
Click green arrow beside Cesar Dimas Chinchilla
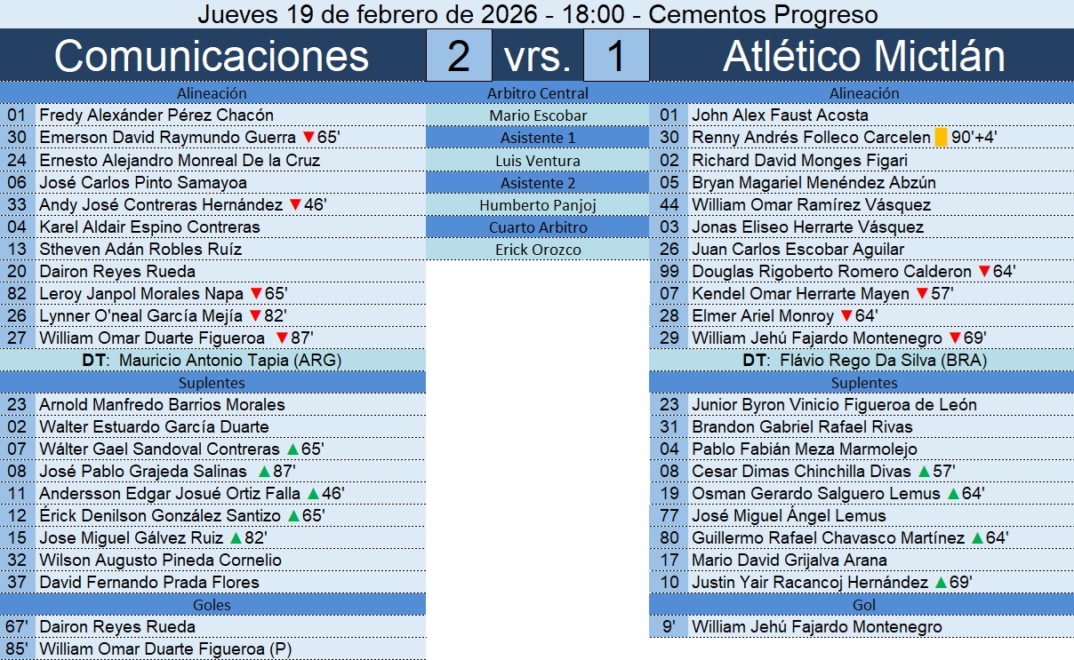pyautogui.click(x=924, y=472)
